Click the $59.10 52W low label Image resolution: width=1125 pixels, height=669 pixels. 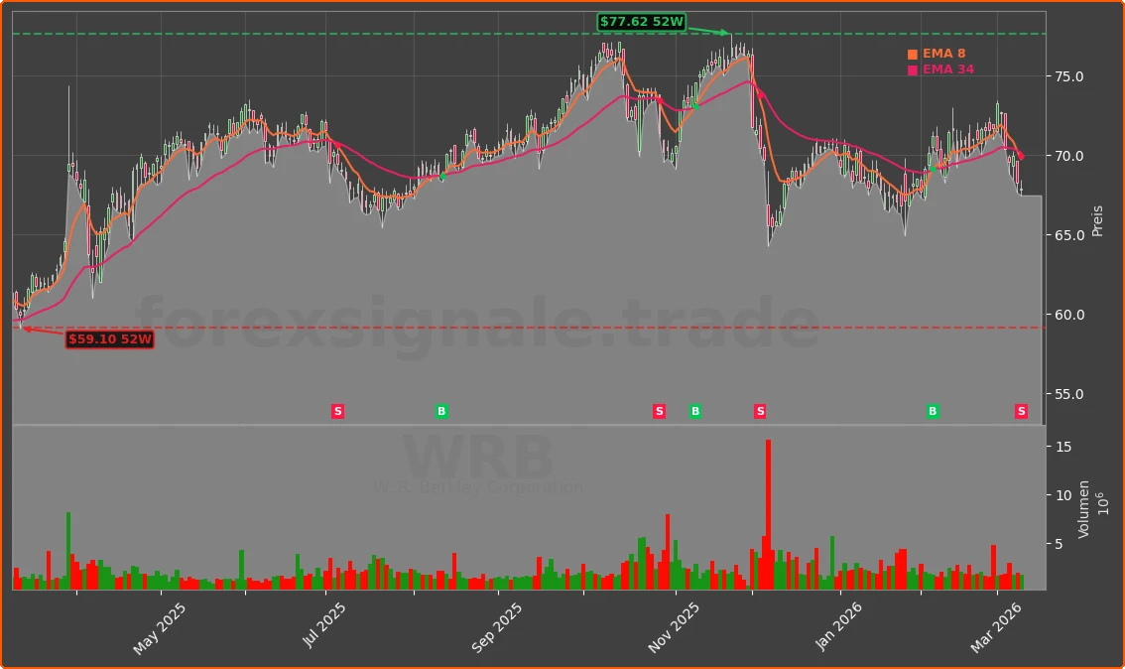(x=109, y=340)
